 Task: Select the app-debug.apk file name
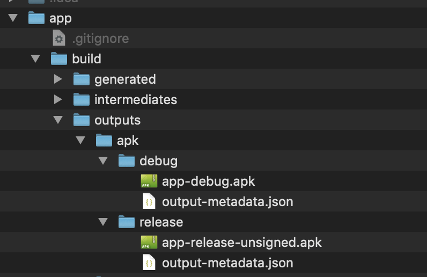(x=208, y=181)
